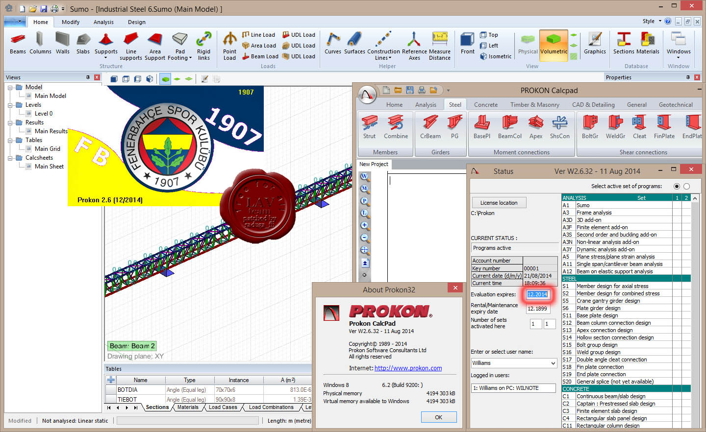Open the Graphics settings

click(595, 43)
